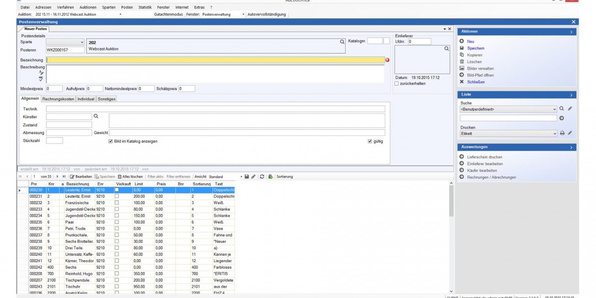
Task: Toggle the gültig checkbox
Action: click(x=370, y=141)
